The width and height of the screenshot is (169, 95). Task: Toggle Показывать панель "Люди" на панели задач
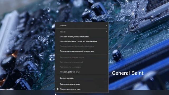point(82,41)
